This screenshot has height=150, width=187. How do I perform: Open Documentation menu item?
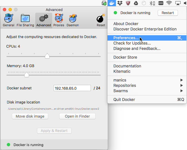coord(147,66)
